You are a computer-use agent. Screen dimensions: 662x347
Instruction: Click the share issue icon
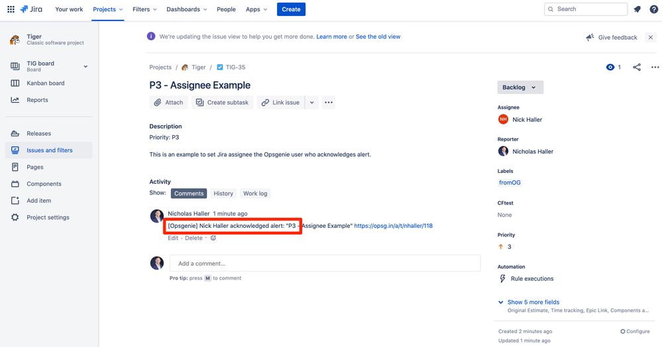click(637, 67)
